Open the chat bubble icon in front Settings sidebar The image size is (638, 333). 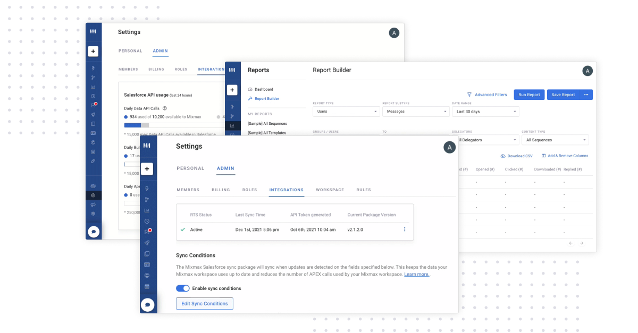[147, 305]
